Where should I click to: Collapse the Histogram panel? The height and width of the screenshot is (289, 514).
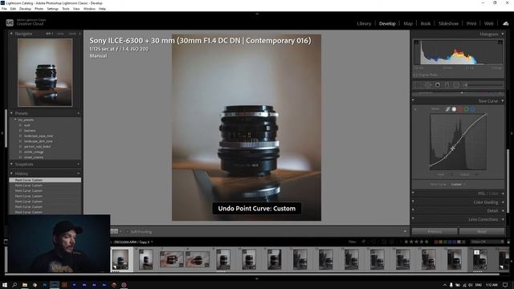click(503, 34)
